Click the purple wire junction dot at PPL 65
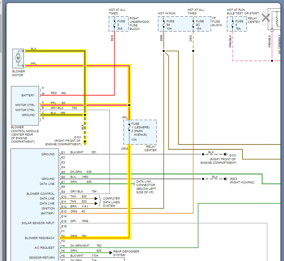This screenshot has width=284, height=261. point(129,105)
